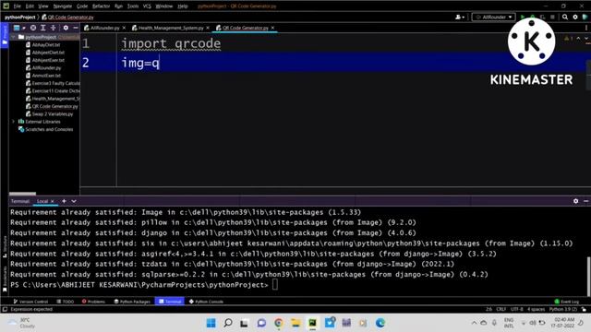Go to next highlighted error arrow

586,39
